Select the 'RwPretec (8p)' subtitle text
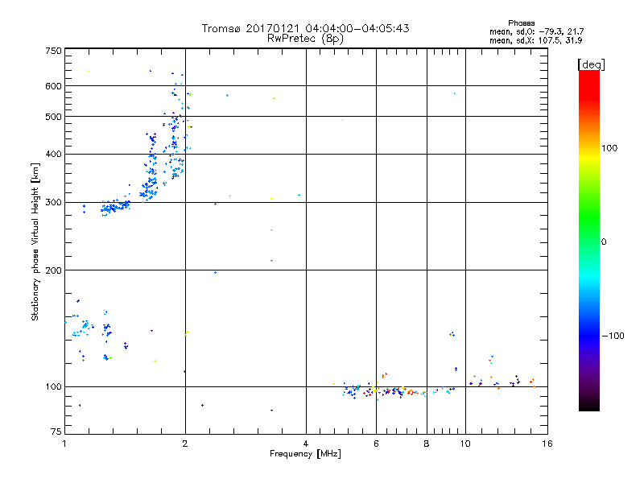The height and width of the screenshot is (483, 644). click(x=305, y=39)
